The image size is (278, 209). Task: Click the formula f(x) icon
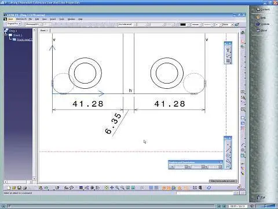pos(66,188)
